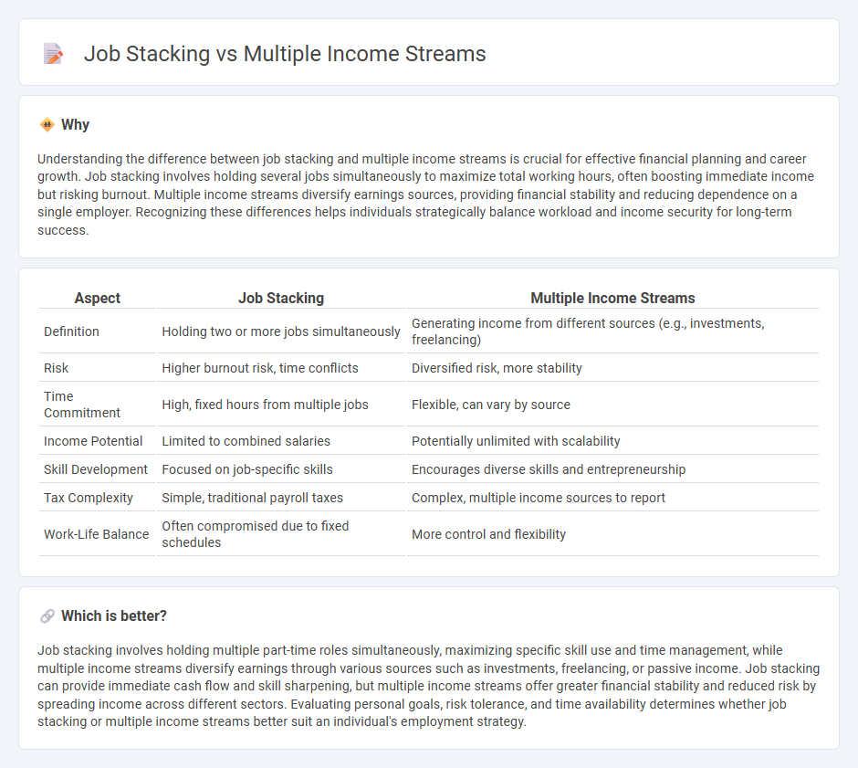
Task: Select the title Job Stacking vs Multiple Income Streams
Action: (x=285, y=54)
